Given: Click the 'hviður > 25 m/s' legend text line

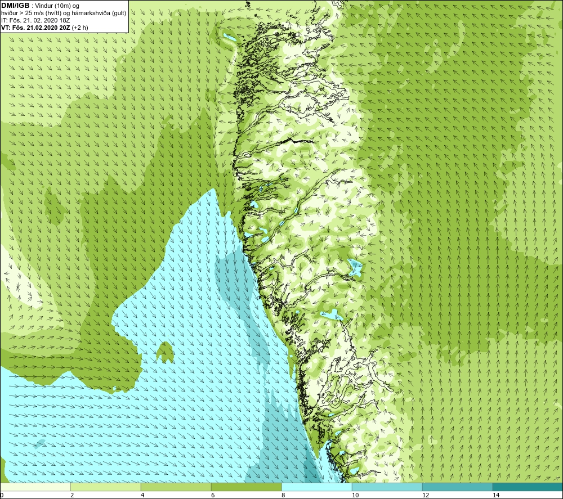Looking at the screenshot, I should (x=64, y=14).
